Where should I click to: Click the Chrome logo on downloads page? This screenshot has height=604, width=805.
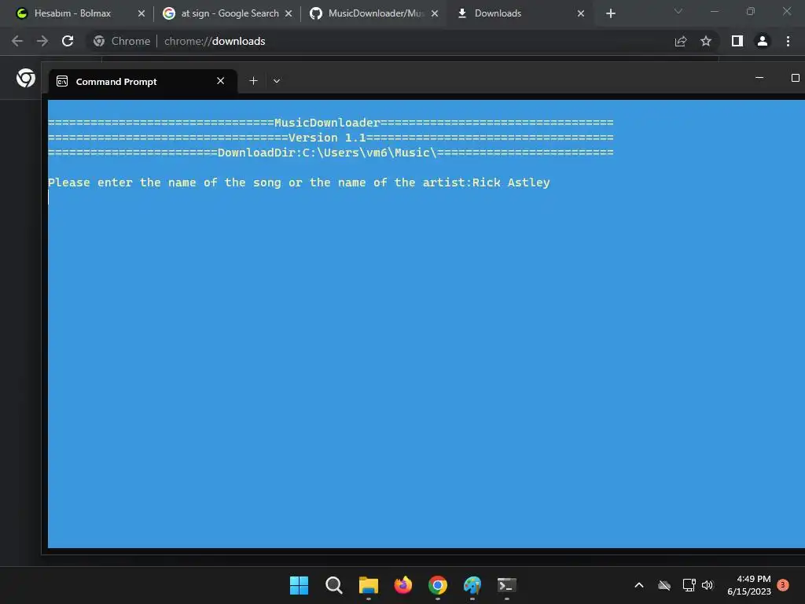(x=26, y=78)
